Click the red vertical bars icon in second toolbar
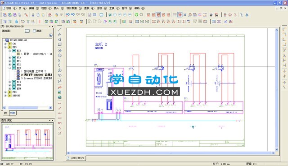Viewport: 288px width, 166px height. tap(39, 22)
